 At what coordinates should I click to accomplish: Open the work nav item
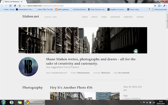[104, 17]
